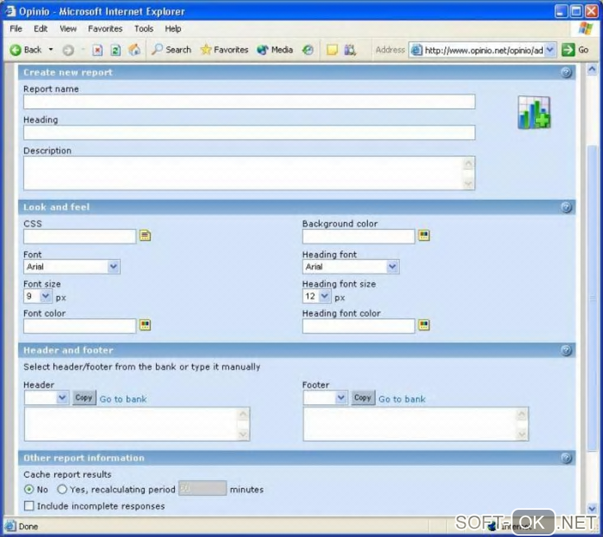Screen dimensions: 603x537
Task: Follow Go to bank link for Header
Action: click(123, 399)
